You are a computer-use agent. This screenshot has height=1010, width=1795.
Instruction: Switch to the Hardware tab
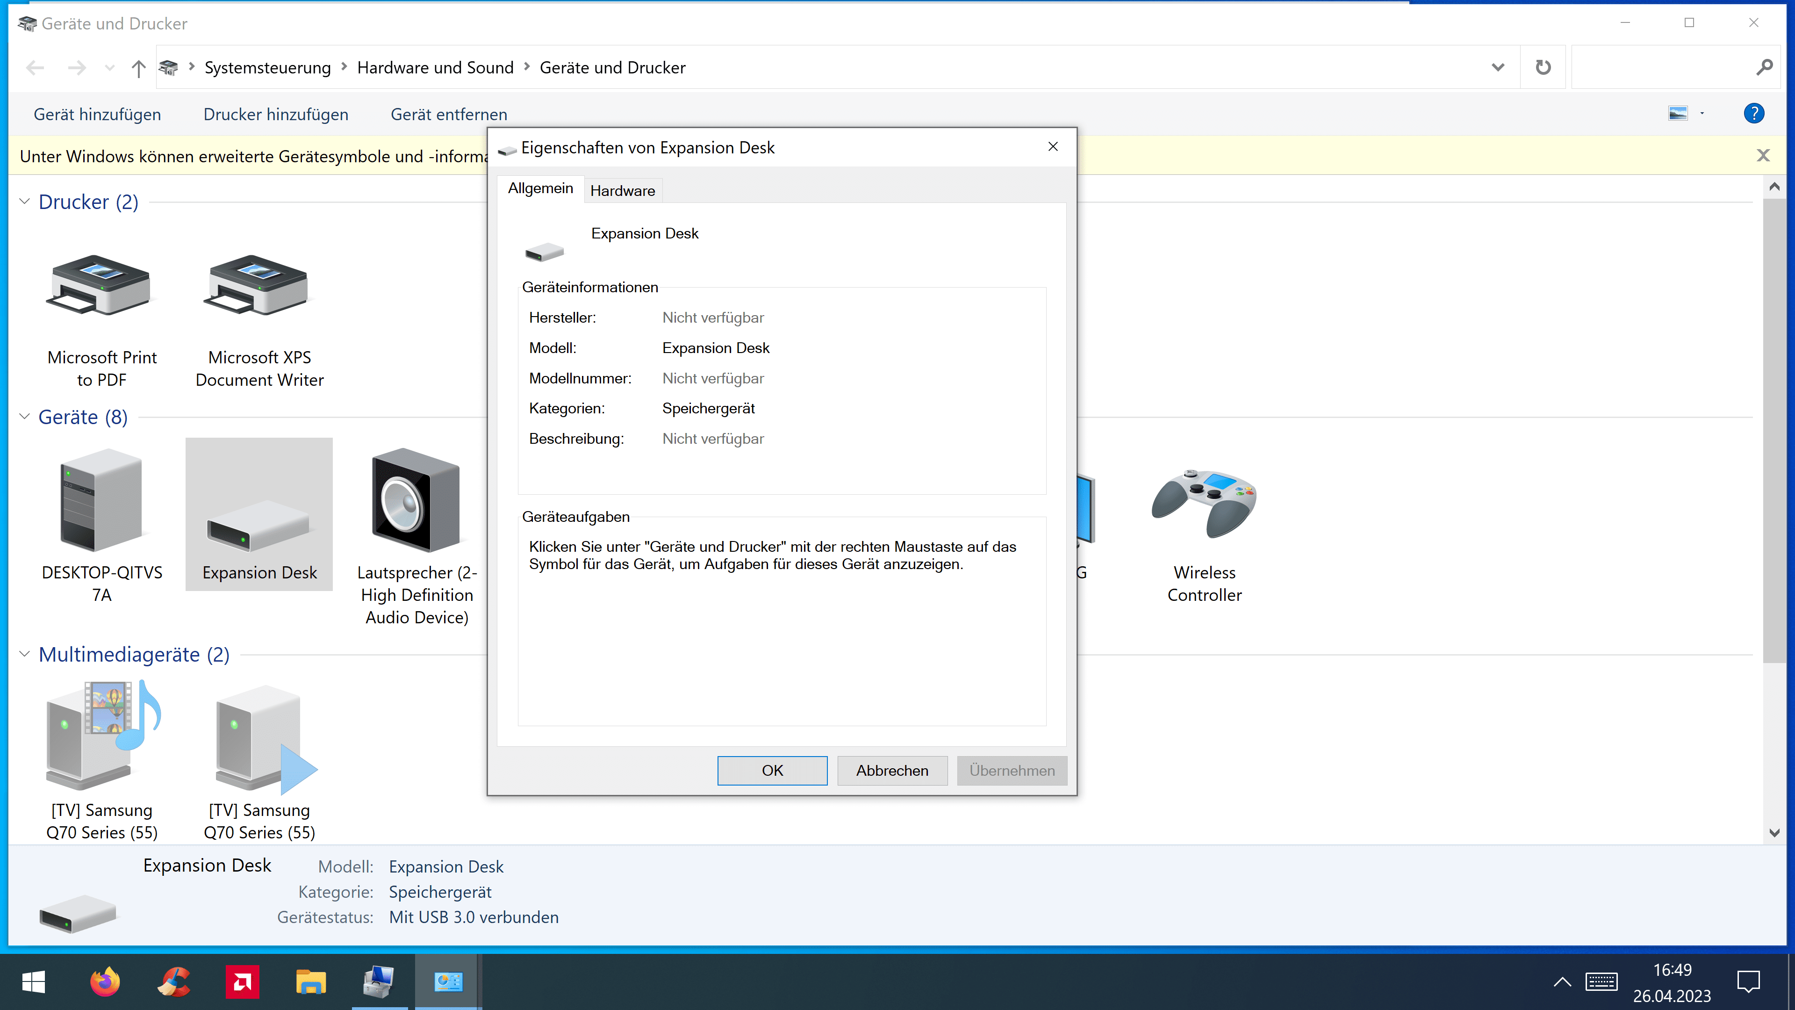[622, 191]
